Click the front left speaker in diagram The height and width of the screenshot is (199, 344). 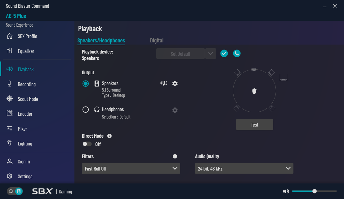(x=237, y=72)
